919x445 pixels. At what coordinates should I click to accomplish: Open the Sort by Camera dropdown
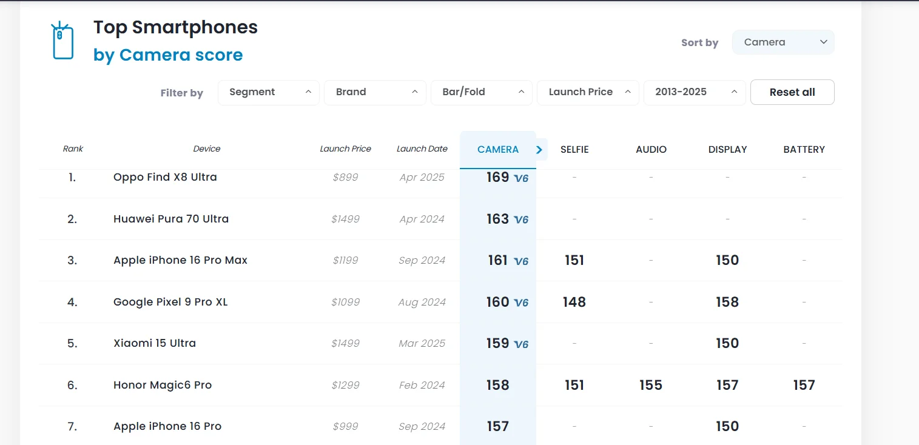(783, 42)
